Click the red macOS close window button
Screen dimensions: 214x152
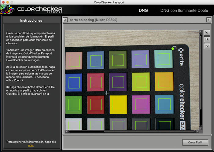pyautogui.click(x=3, y=2)
